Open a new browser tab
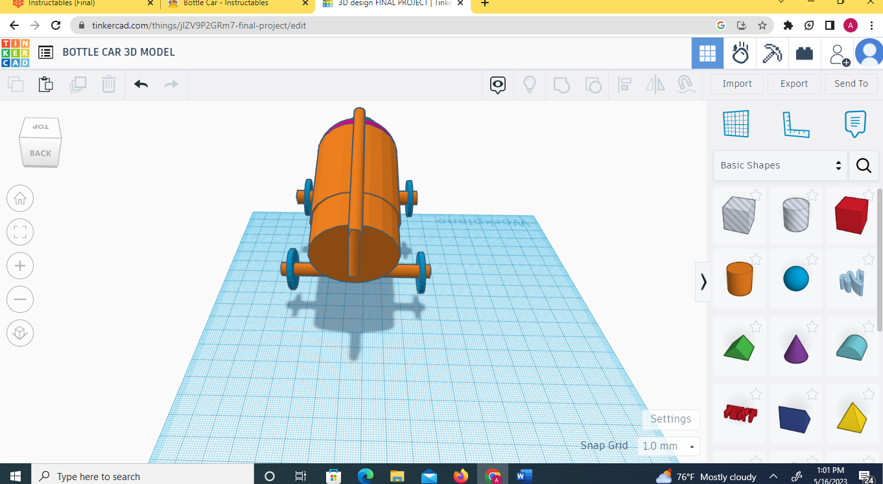883x484 pixels. [484, 4]
